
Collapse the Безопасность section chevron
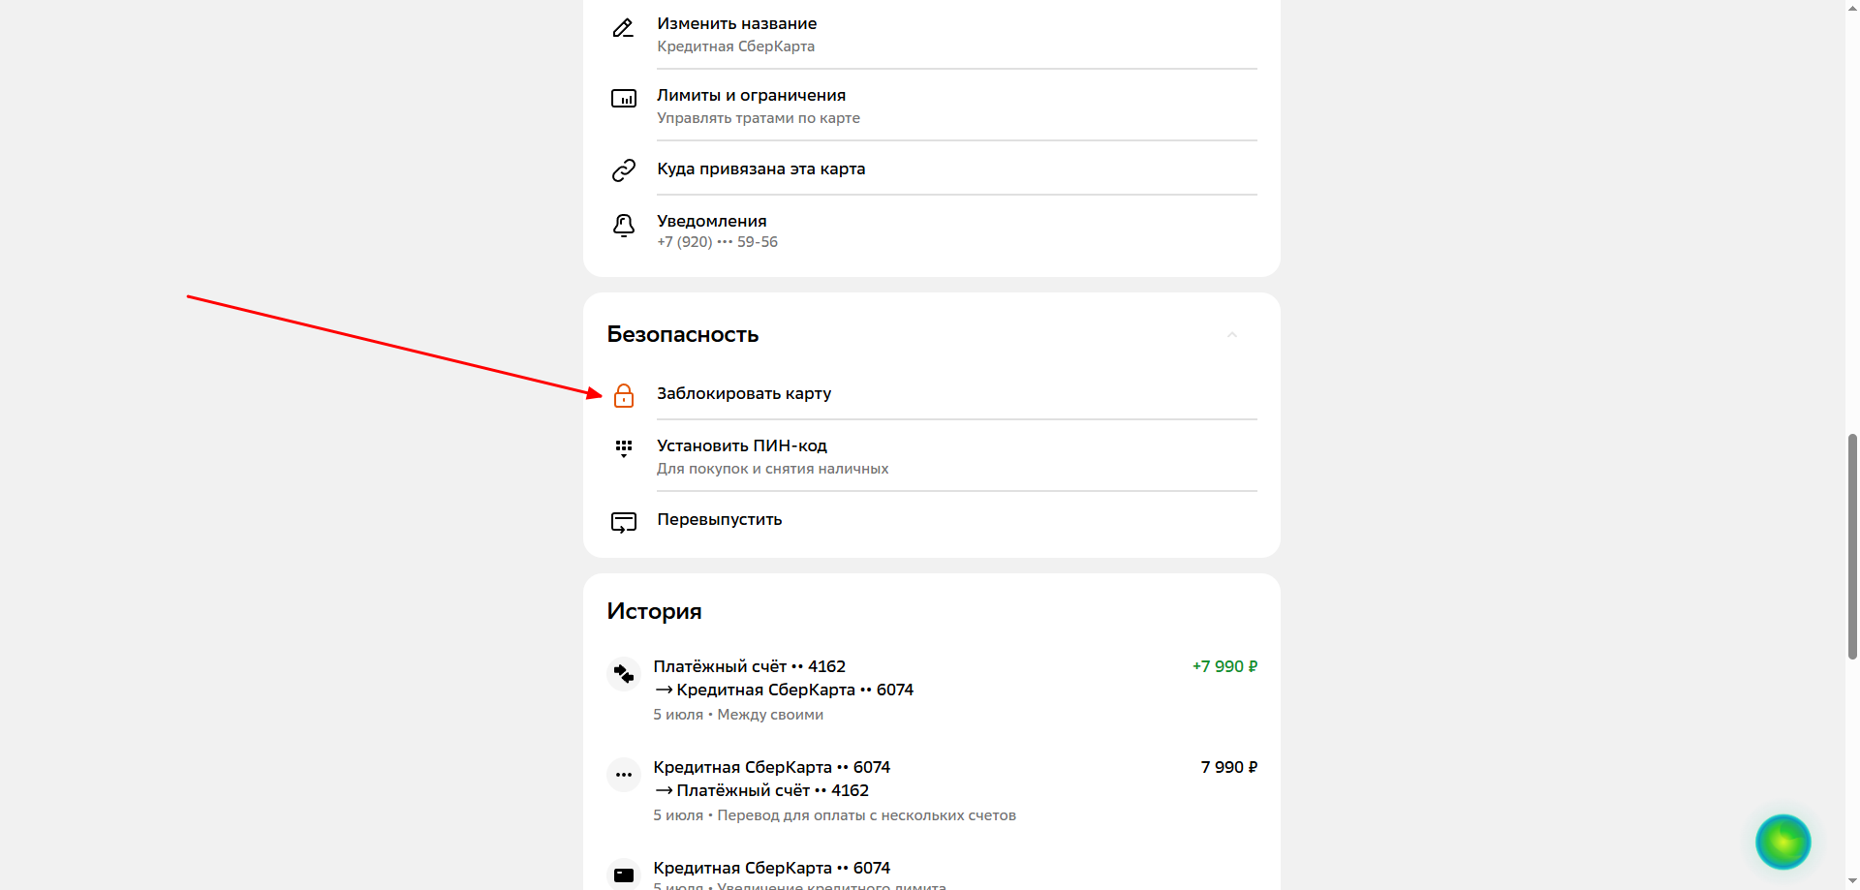click(x=1232, y=335)
